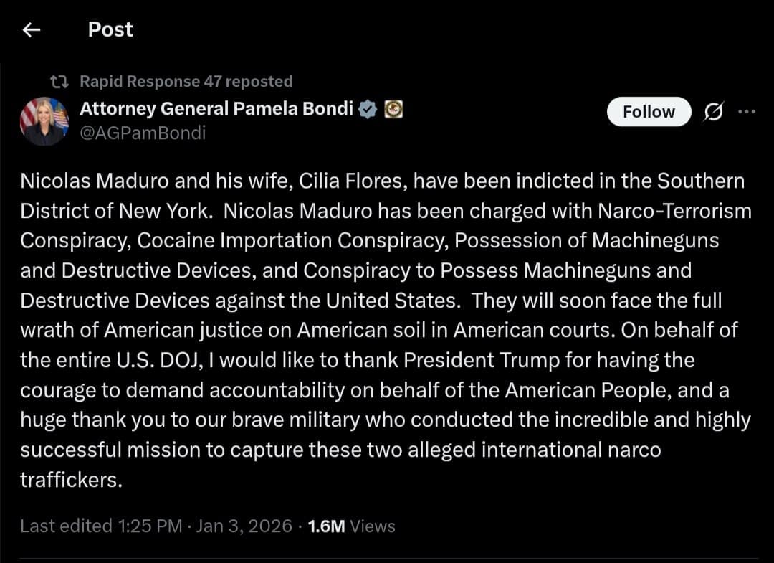Click the blue verified checkmark badge
This screenshot has height=563, width=774.
pos(368,109)
